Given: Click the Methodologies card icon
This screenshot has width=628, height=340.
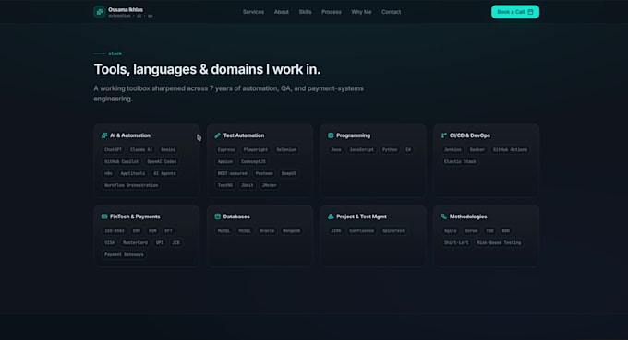Looking at the screenshot, I should coord(444,217).
